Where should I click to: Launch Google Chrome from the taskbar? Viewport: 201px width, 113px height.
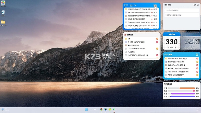(101, 109)
